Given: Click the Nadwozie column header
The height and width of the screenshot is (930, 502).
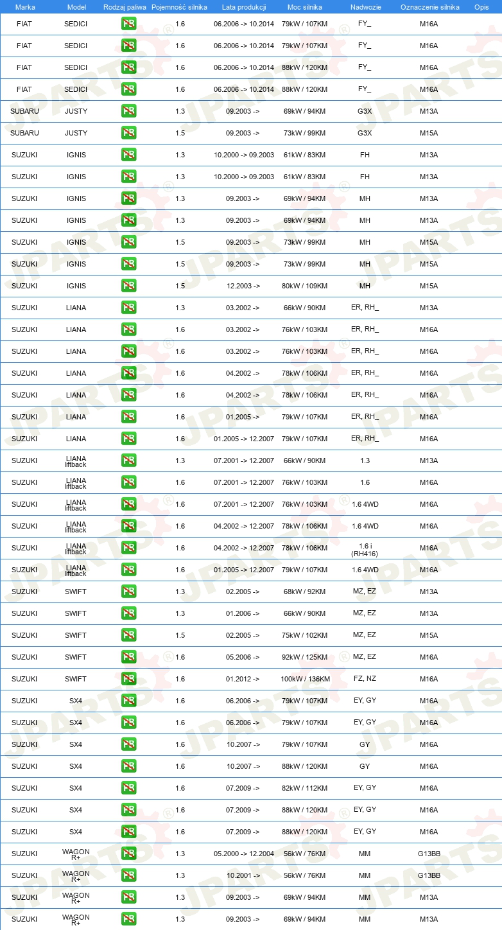Looking at the screenshot, I should (x=365, y=7).
